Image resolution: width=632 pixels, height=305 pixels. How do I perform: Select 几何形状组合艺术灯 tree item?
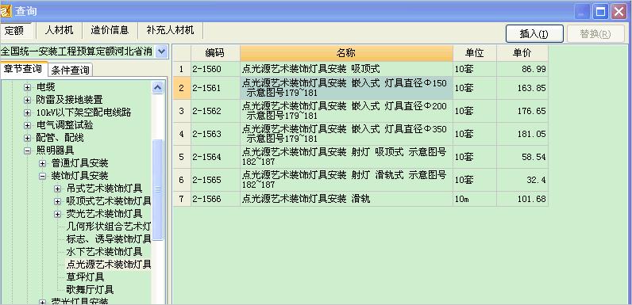tap(109, 227)
